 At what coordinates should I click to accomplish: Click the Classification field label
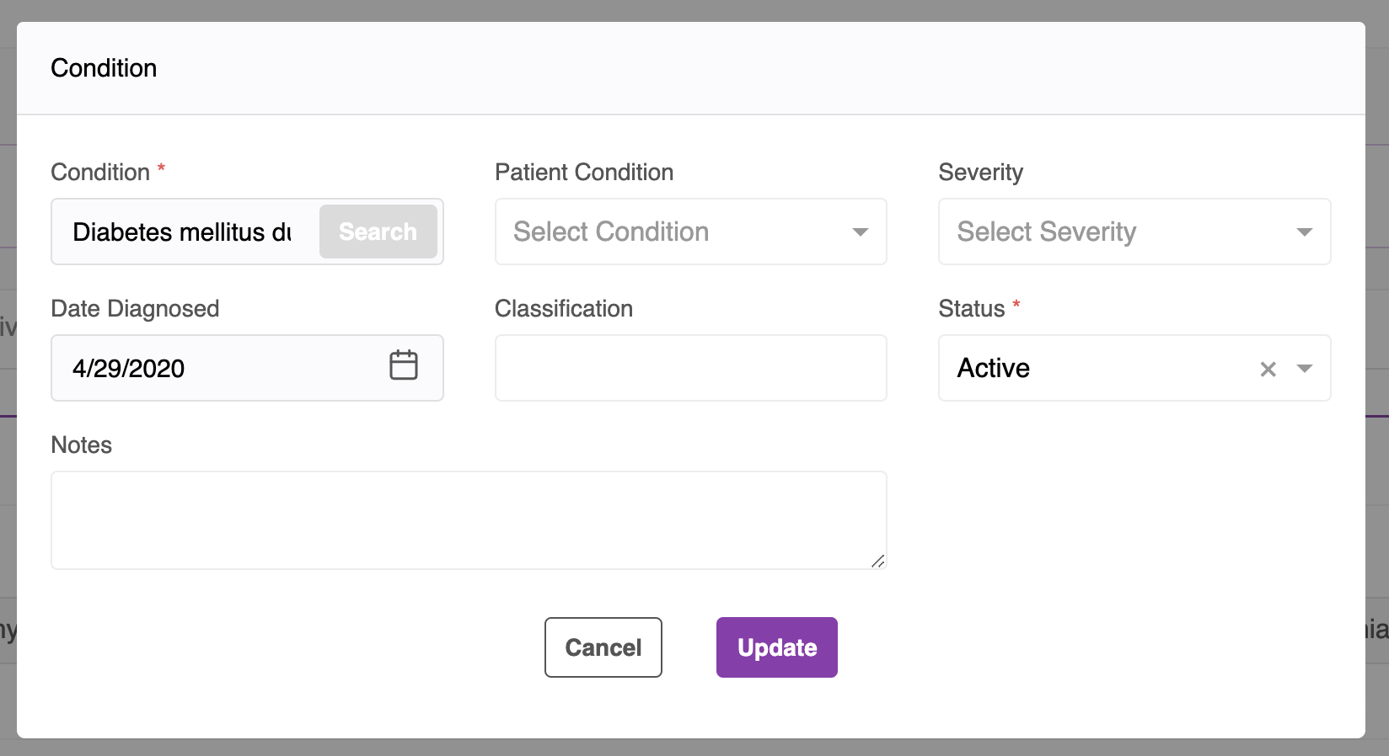pos(564,309)
